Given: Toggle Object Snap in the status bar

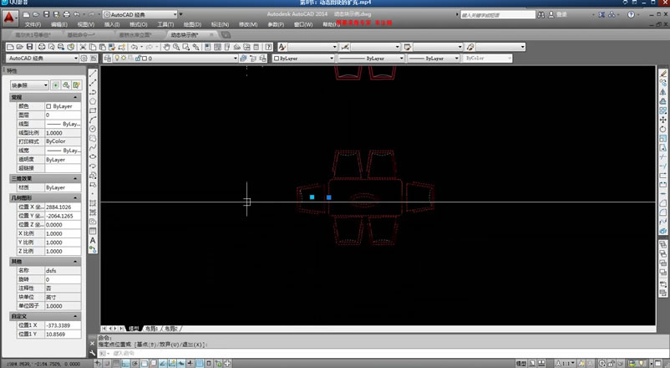Looking at the screenshot, I should (x=144, y=364).
